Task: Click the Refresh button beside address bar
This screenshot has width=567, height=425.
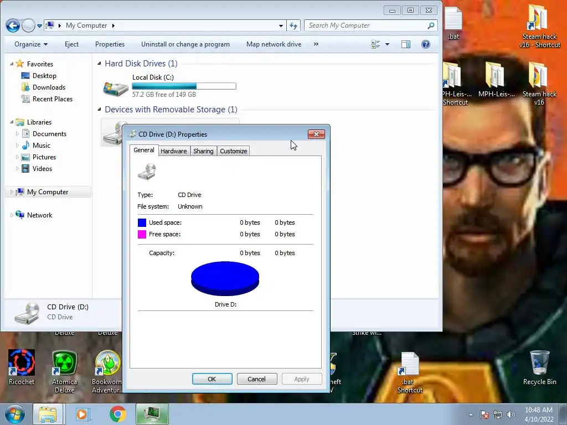Action: pos(293,25)
